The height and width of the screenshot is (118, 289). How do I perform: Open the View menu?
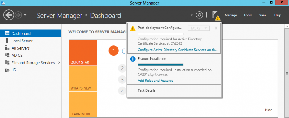click(263, 15)
